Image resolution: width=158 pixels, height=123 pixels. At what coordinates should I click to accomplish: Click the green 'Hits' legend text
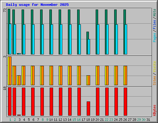pos(154,13)
